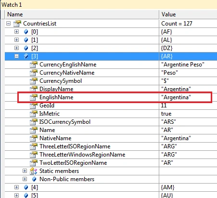Viewport: 217px width, 198px height.
Task: Click the Static members icon
Action: pyautogui.click(x=34, y=171)
